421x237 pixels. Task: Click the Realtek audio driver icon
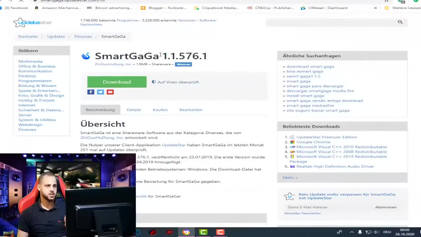pyautogui.click(x=292, y=166)
